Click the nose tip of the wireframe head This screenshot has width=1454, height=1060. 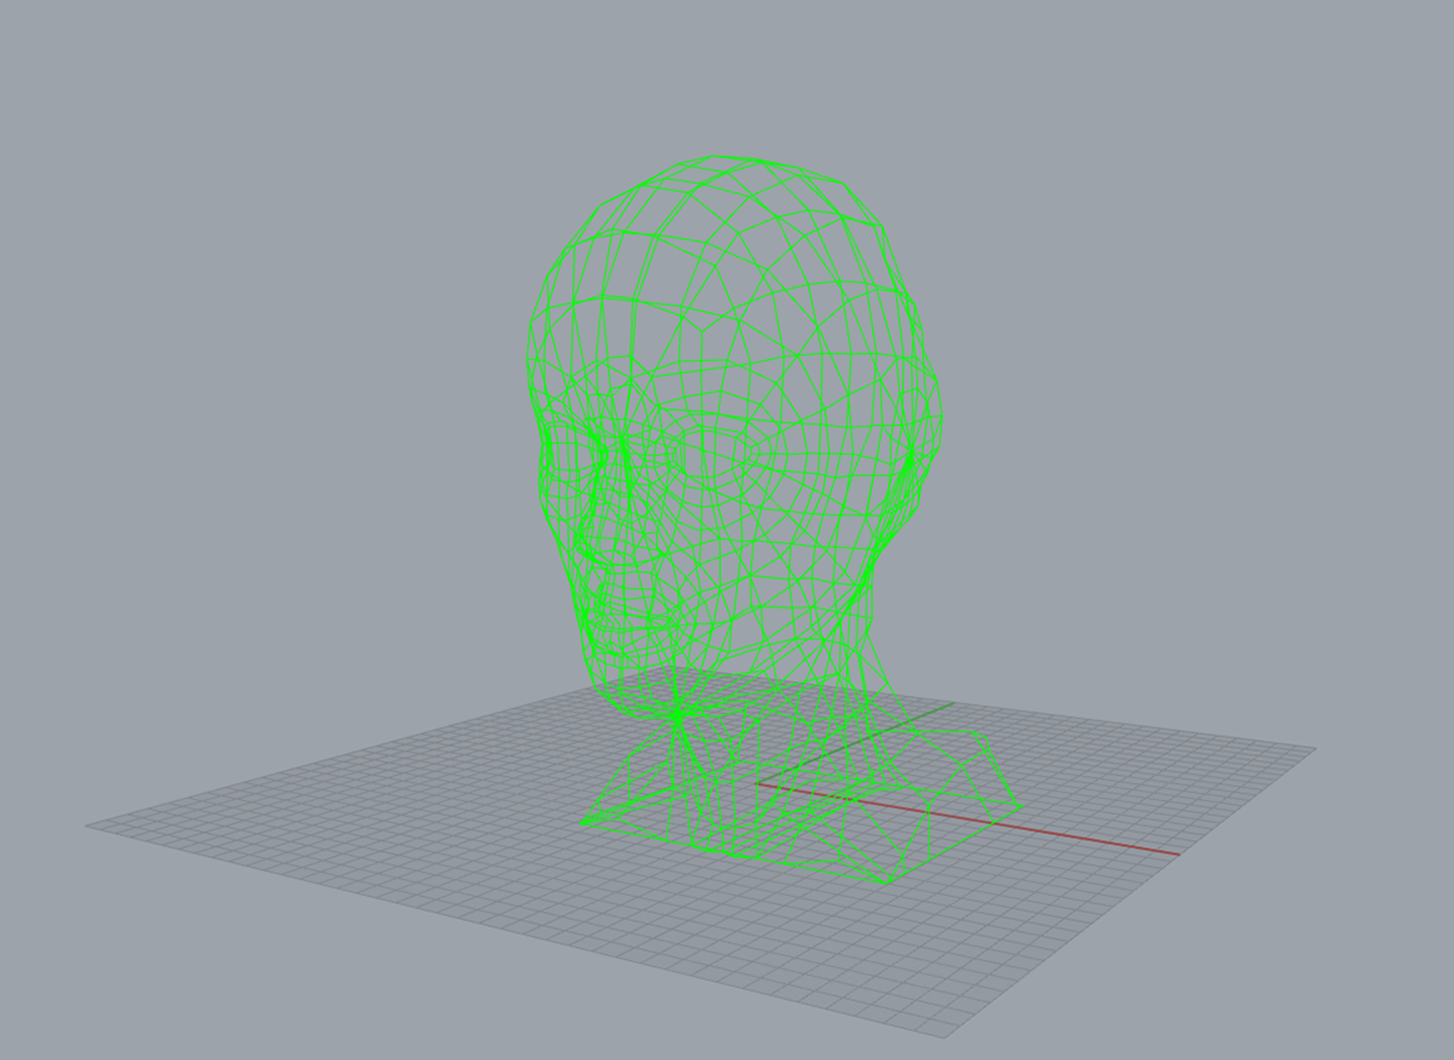[x=582, y=539]
